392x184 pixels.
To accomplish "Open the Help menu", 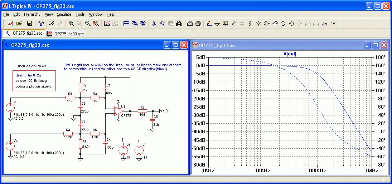I will tap(111, 14).
